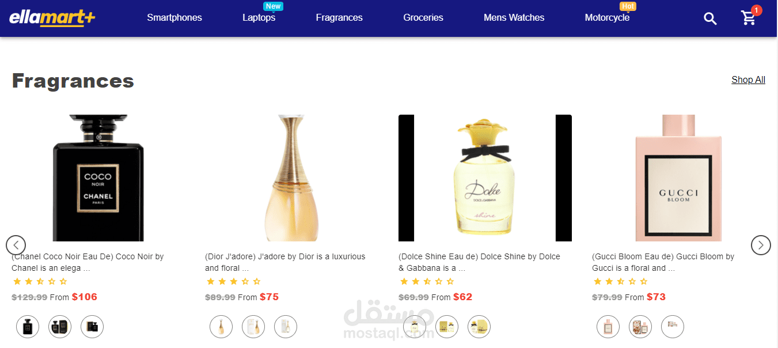The image size is (778, 348).
Task: Open the Smartphones menu
Action: click(174, 18)
